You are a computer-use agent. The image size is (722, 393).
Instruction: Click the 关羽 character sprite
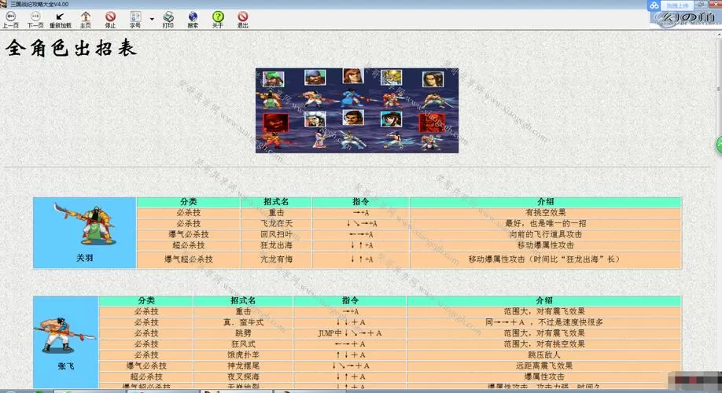tap(84, 224)
